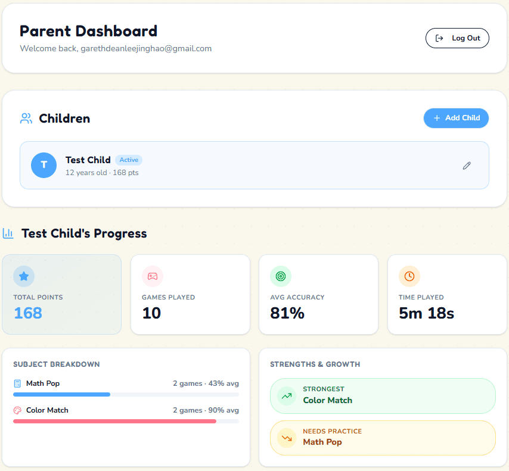The width and height of the screenshot is (509, 471).
Task: Click the bar chart Progress icon
Action: coord(8,233)
